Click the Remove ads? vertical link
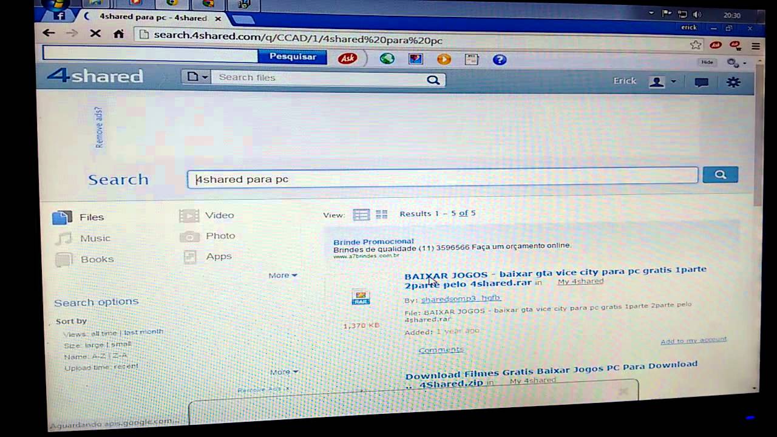This screenshot has height=437, width=777. 99,127
